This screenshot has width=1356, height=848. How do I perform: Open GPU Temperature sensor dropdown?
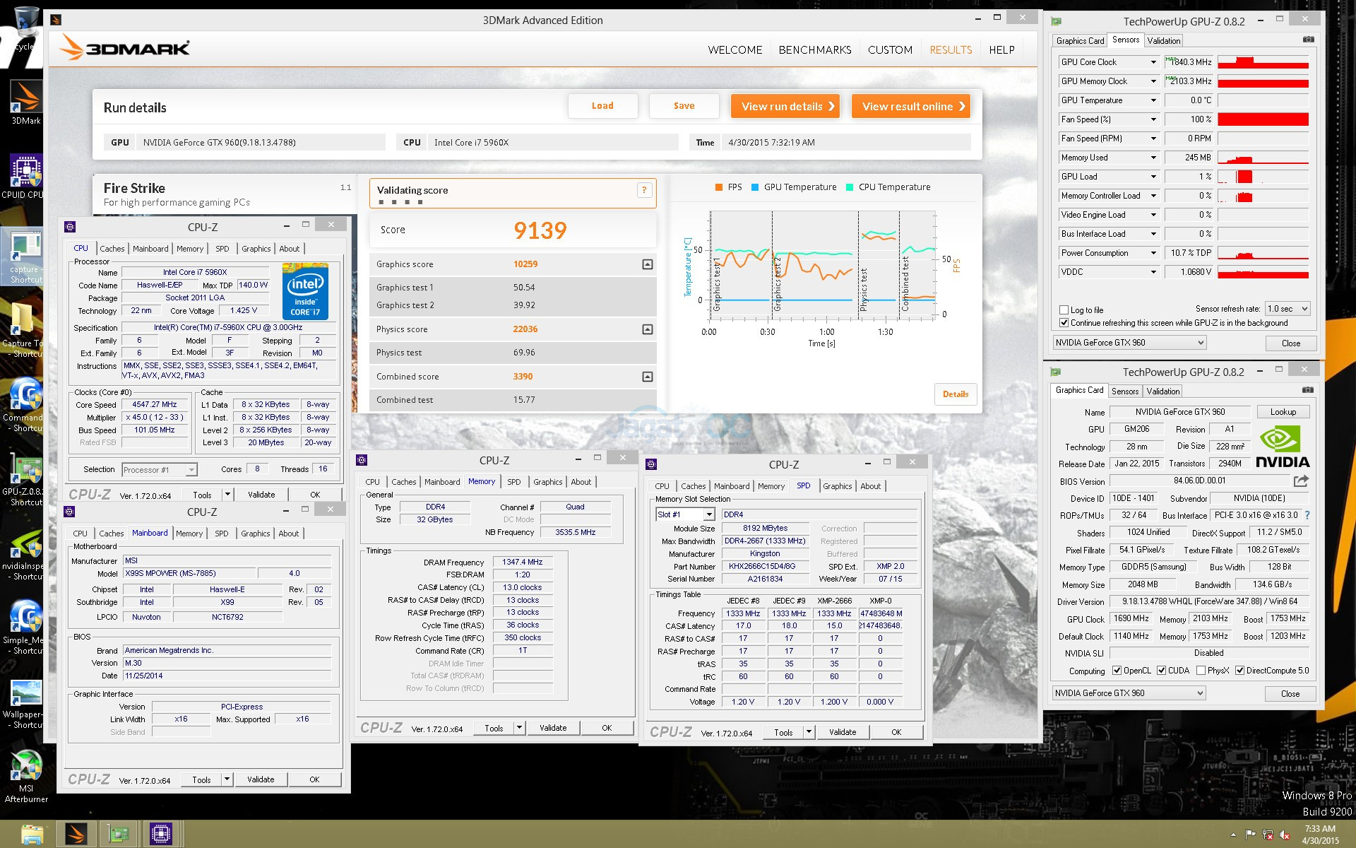(1153, 100)
